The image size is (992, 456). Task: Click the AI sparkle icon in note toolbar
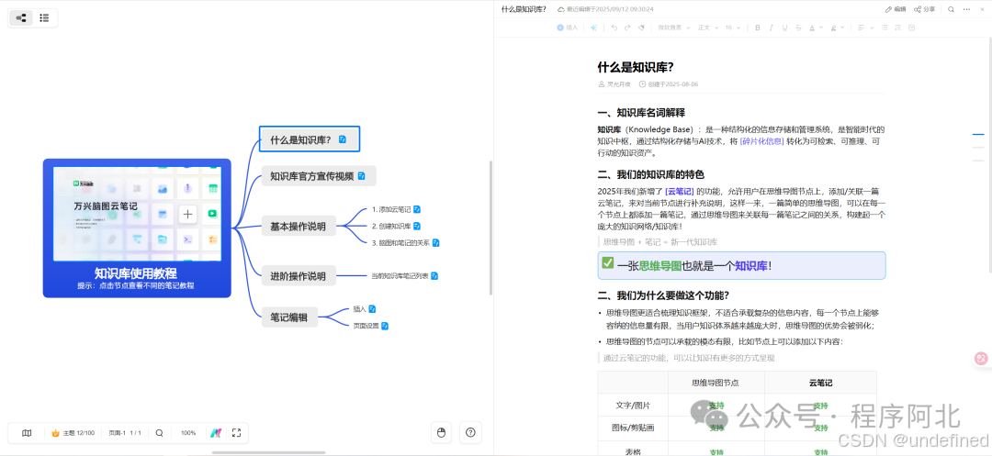pos(593,28)
